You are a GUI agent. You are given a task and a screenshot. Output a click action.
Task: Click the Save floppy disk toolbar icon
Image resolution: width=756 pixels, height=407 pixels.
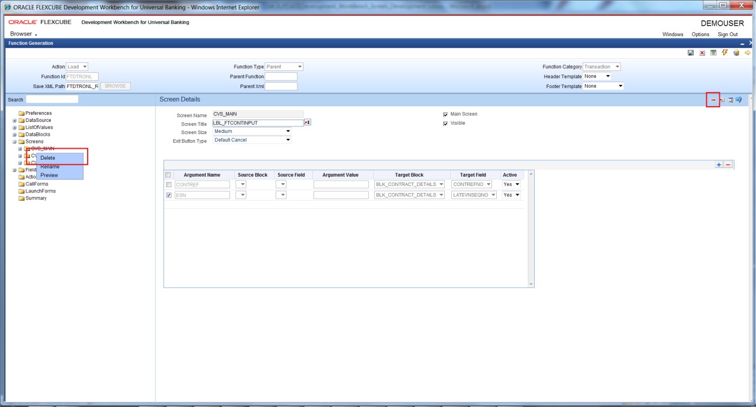[691, 53]
